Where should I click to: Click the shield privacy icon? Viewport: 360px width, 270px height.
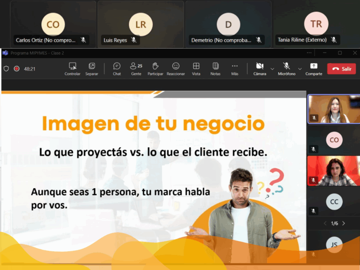pos(6,69)
